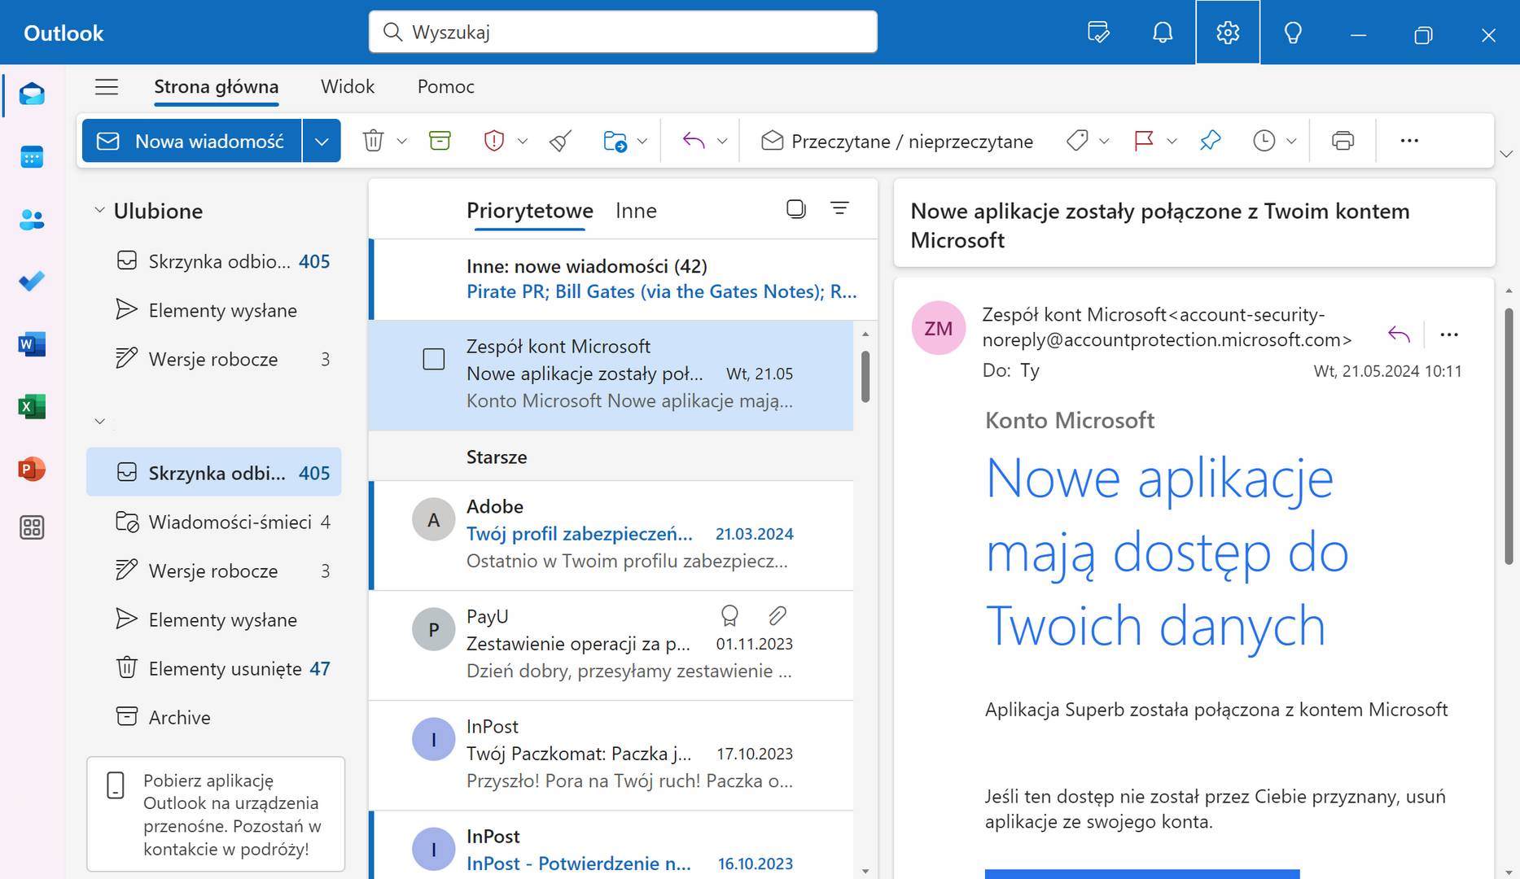Image resolution: width=1520 pixels, height=879 pixels.
Task: Click the reading pane scrollbar thumb
Action: coord(1509,436)
